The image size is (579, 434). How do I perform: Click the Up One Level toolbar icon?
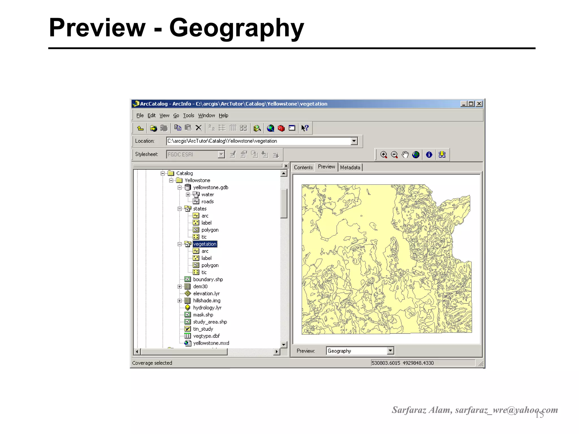coord(140,128)
